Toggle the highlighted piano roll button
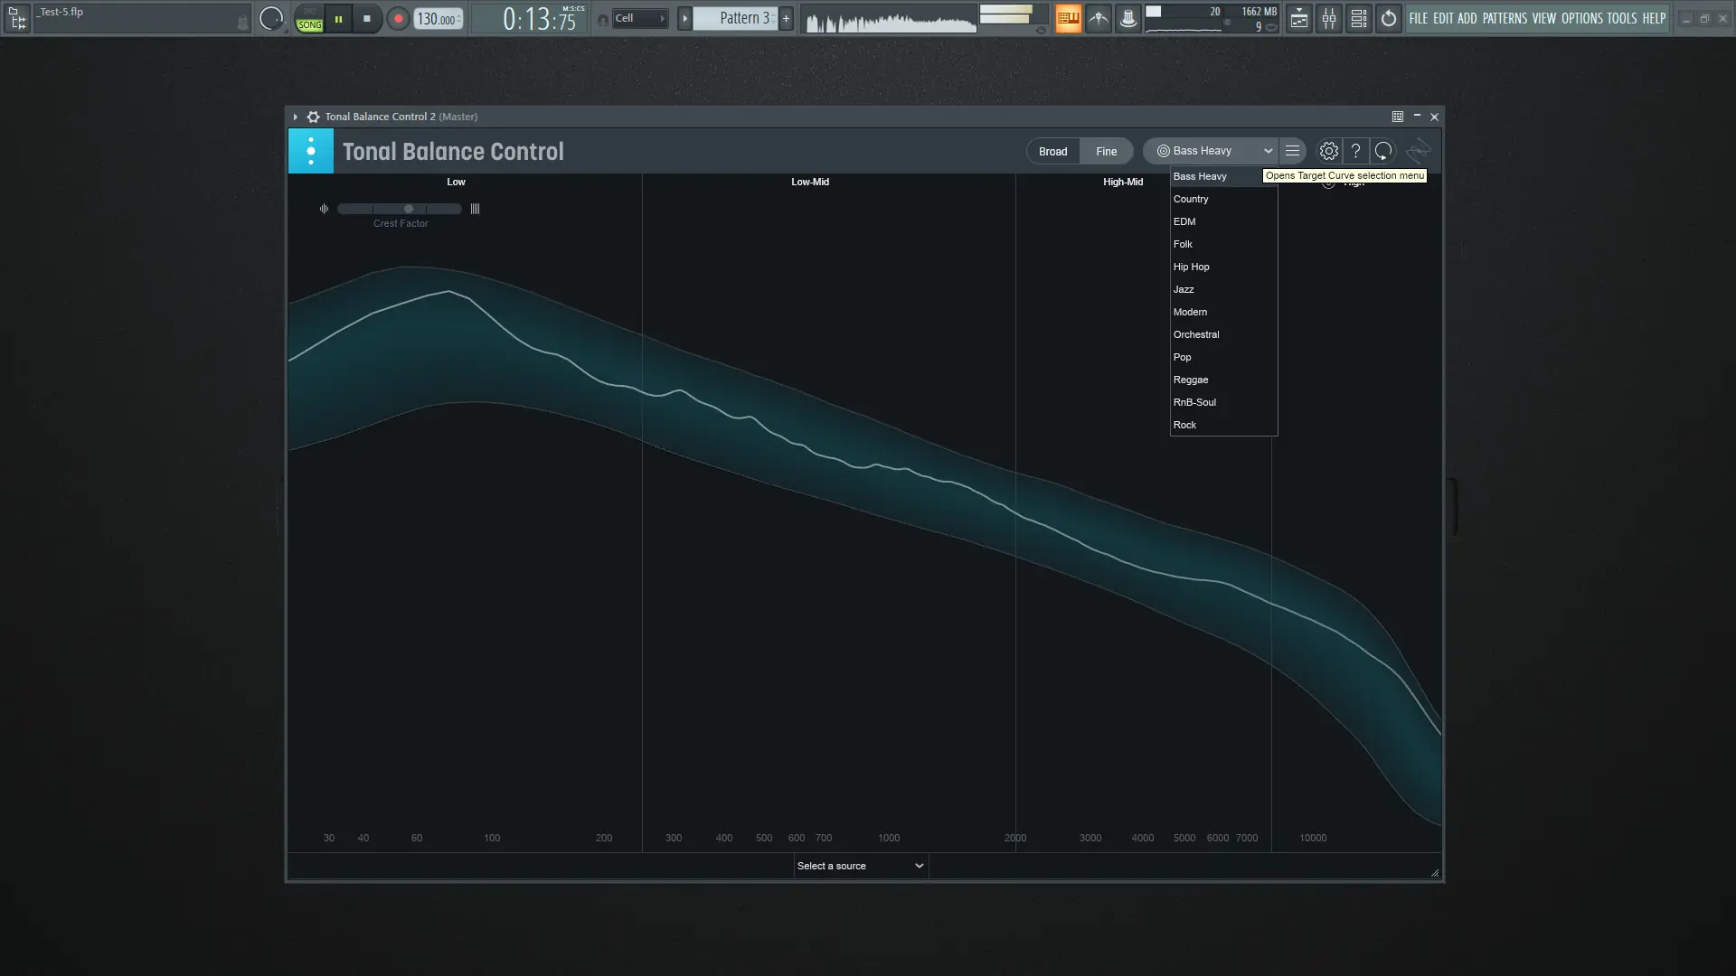The width and height of the screenshot is (1736, 976). [x=1068, y=18]
